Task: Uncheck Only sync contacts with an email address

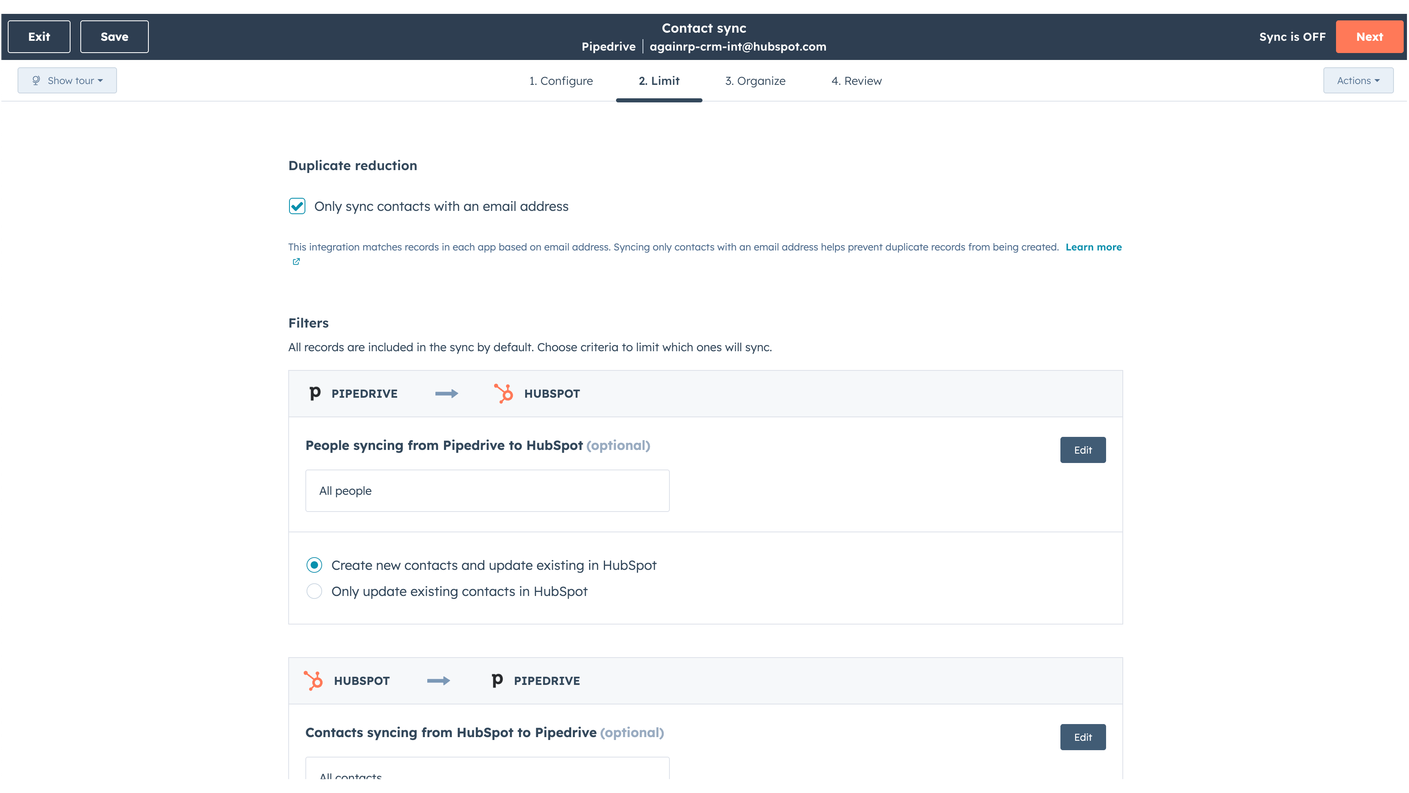Action: 297,206
